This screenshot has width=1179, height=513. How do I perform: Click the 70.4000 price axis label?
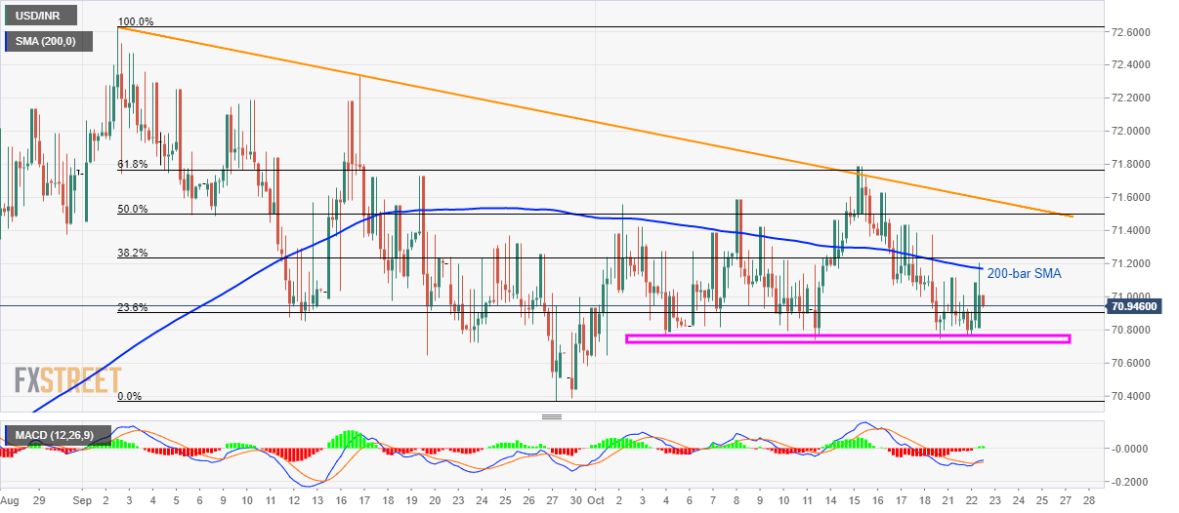pos(1137,396)
